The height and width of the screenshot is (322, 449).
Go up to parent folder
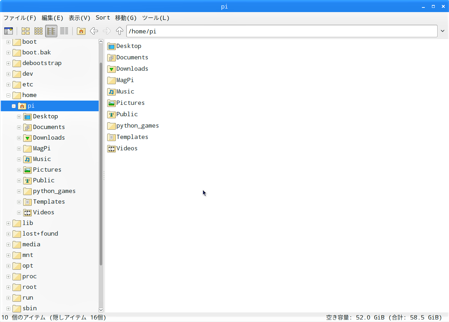coord(120,31)
